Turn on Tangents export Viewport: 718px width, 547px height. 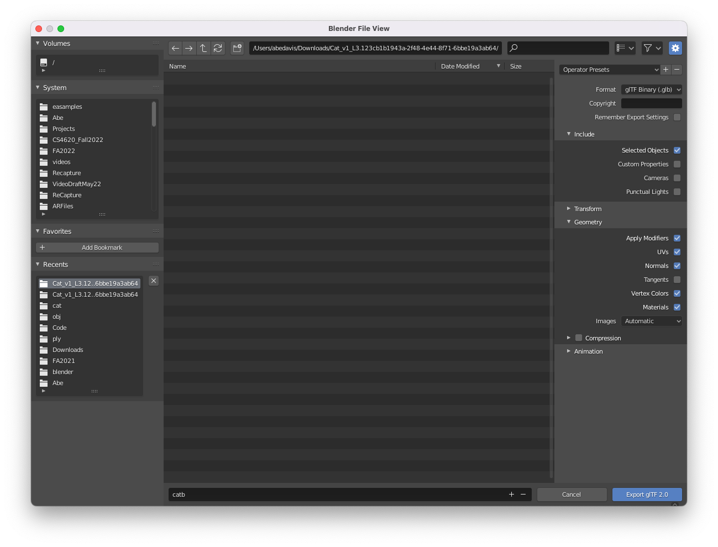pyautogui.click(x=677, y=280)
